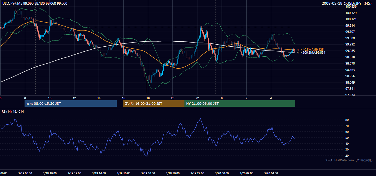376x176 pixels.
Task: Click hour label 14 under the price chart
Action: click(99, 98)
